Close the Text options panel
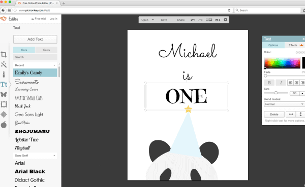Screen dimensions: 305x187 coord(303,39)
